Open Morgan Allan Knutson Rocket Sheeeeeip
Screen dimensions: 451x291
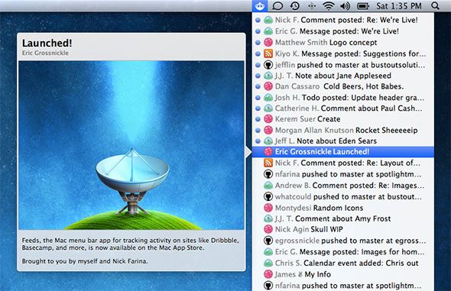(343, 130)
